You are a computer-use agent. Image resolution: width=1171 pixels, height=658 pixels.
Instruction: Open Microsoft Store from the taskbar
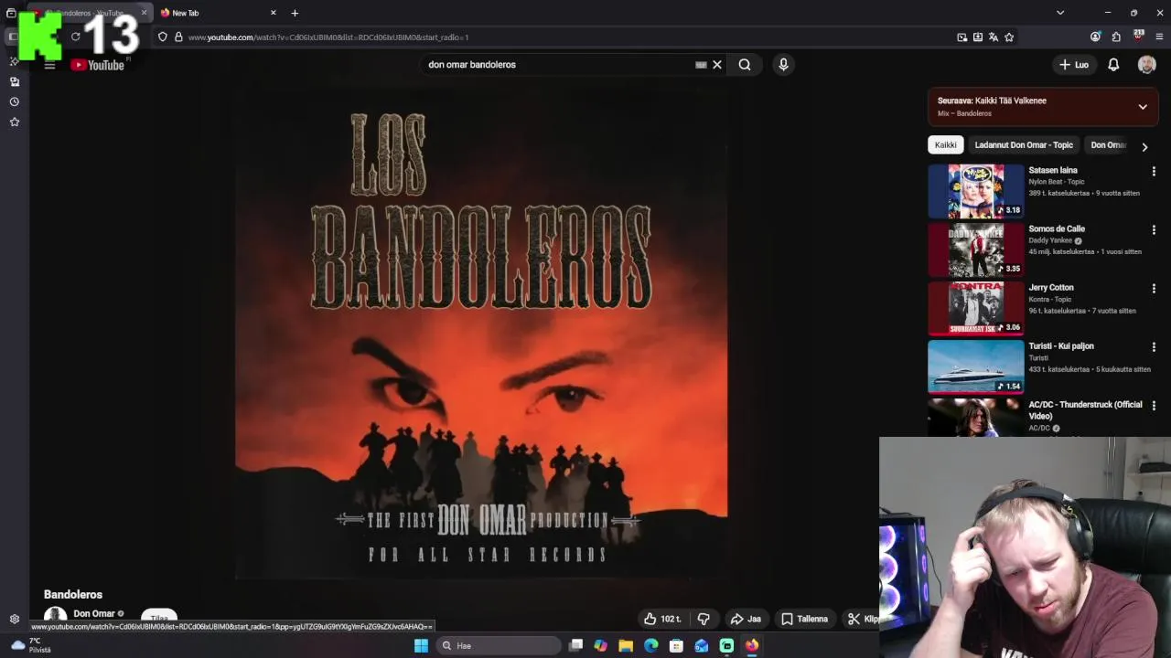[x=676, y=645]
